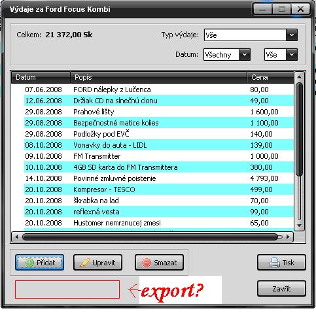Click the price 4 793,00 cell
Image resolution: width=316 pixels, height=313 pixels.
(x=264, y=178)
